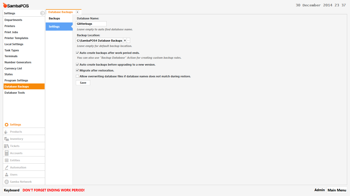Clear the backup location path
Image resolution: width=350 pixels, height=196 pixels.
tap(125, 41)
